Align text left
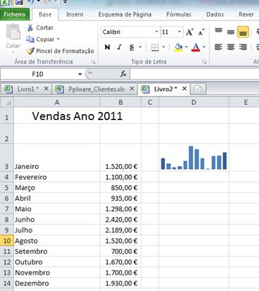This screenshot has width=259, height=291. pos(218,47)
